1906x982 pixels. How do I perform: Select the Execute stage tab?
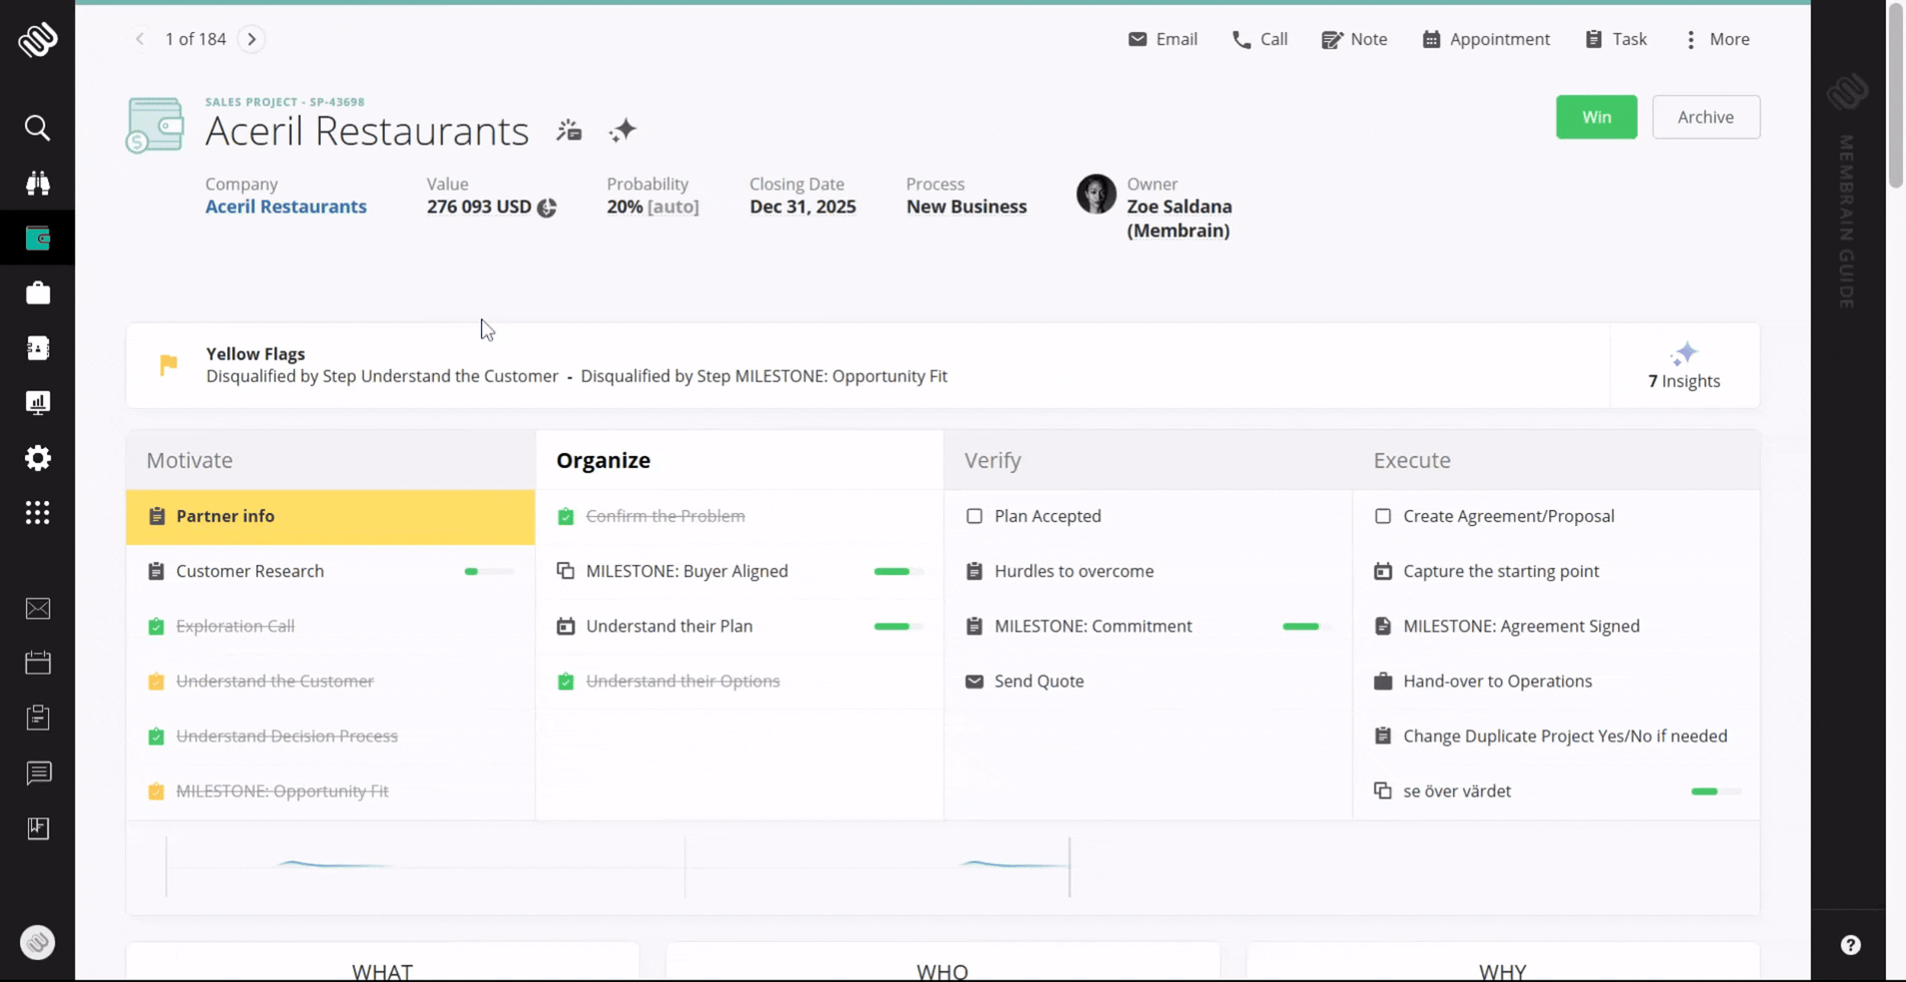click(1412, 461)
